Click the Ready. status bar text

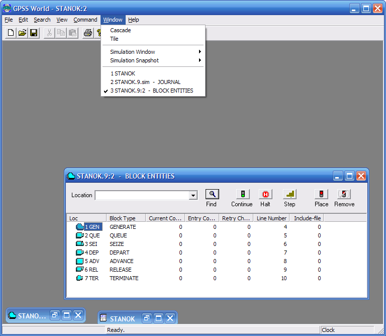116,330
